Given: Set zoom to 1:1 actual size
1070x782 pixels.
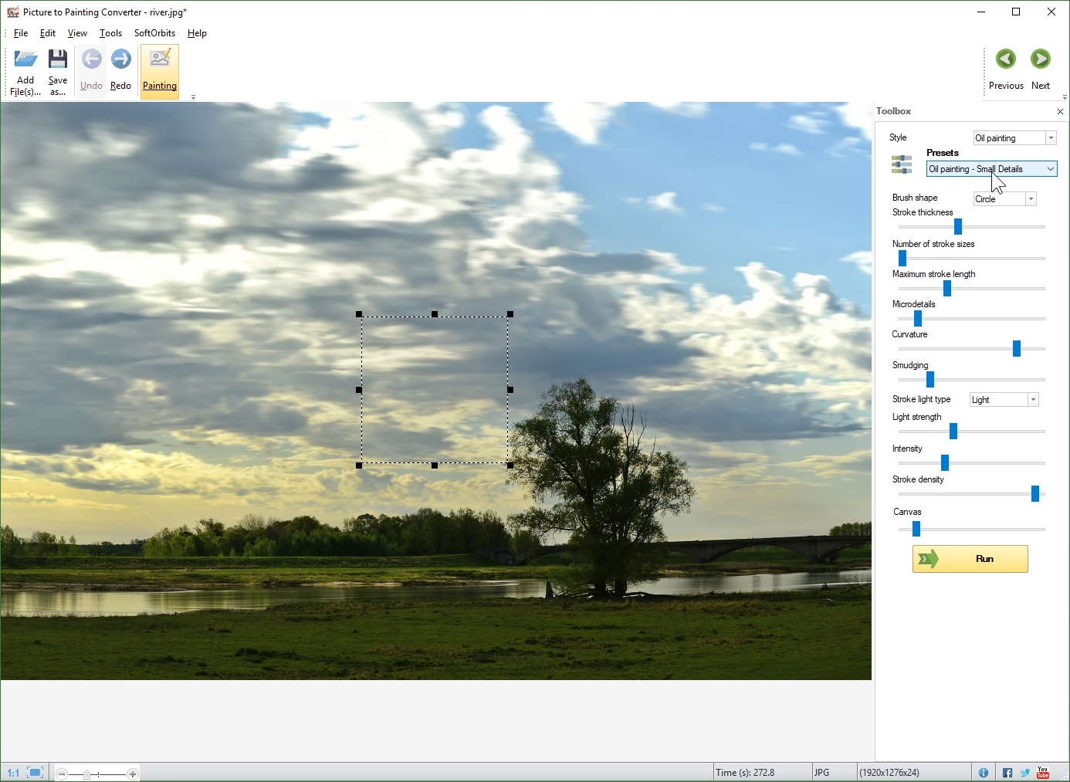Looking at the screenshot, I should [13, 773].
